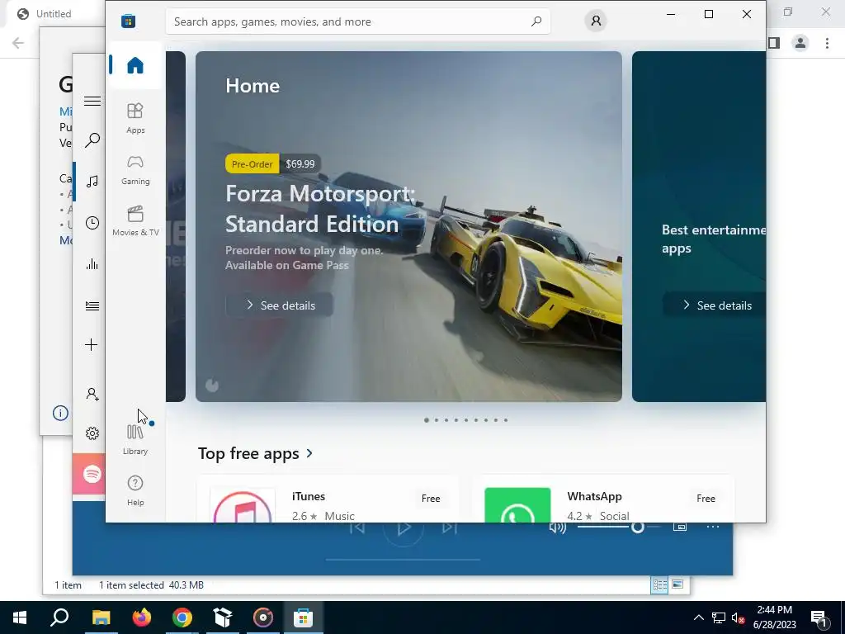Open the iTunes app listing

tap(328, 499)
